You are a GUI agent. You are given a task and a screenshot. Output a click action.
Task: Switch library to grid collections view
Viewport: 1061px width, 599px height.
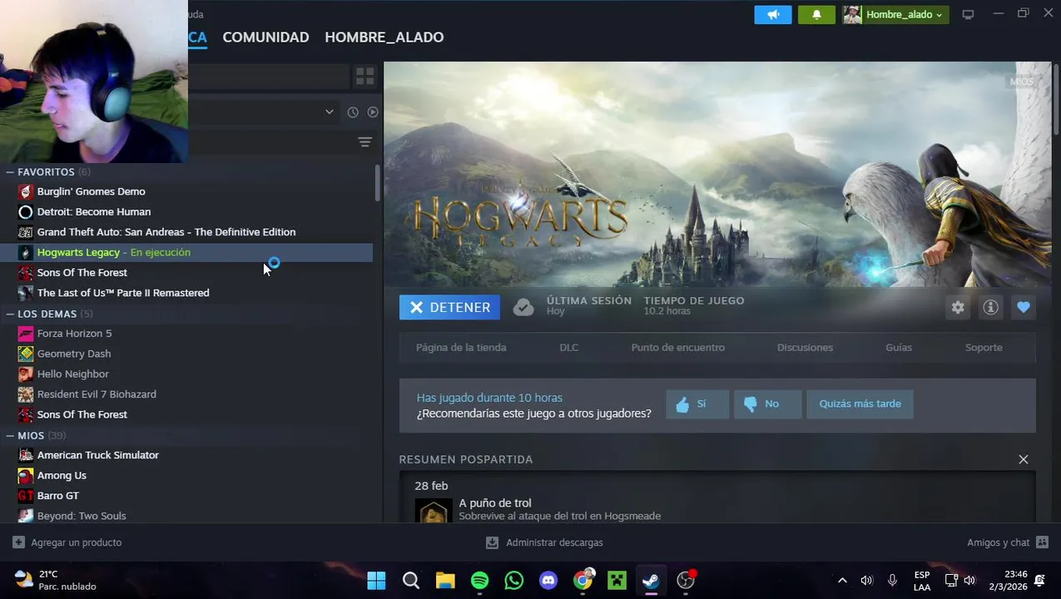pyautogui.click(x=365, y=76)
